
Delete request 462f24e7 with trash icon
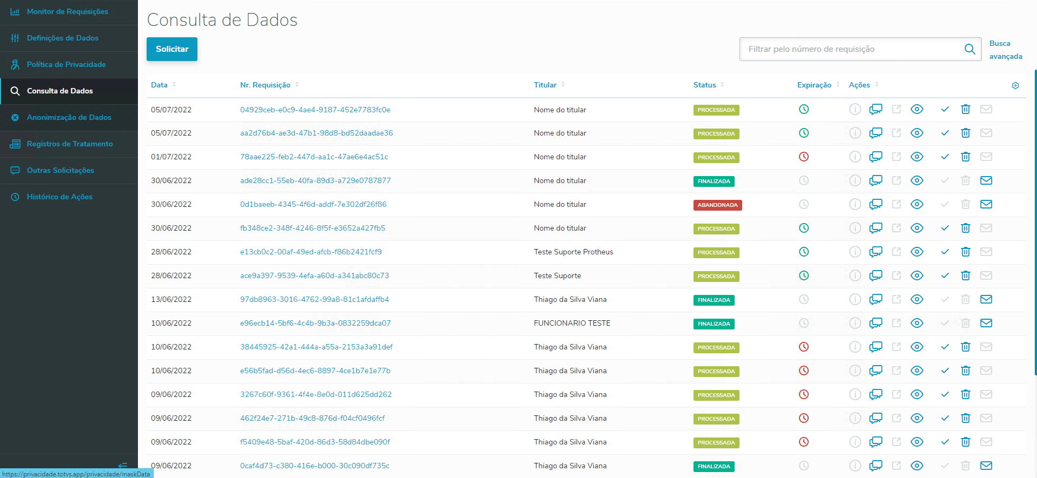[966, 418]
